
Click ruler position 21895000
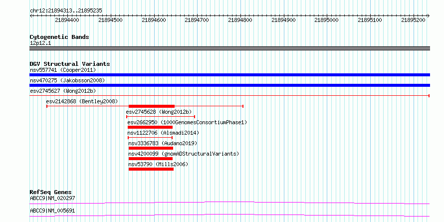pyautogui.click(x=327, y=20)
